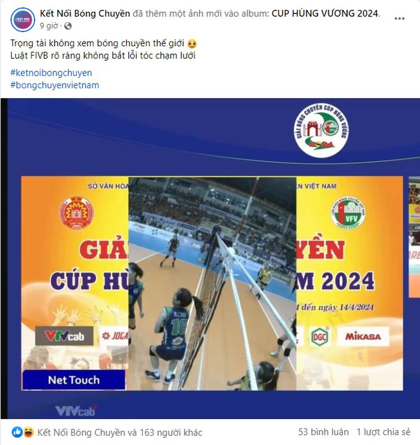Open the three-dot post options menu
This screenshot has width=420, height=445.
pyautogui.click(x=399, y=19)
